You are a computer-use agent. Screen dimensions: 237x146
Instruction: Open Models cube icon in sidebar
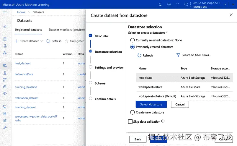pyautogui.click(x=5, y=87)
